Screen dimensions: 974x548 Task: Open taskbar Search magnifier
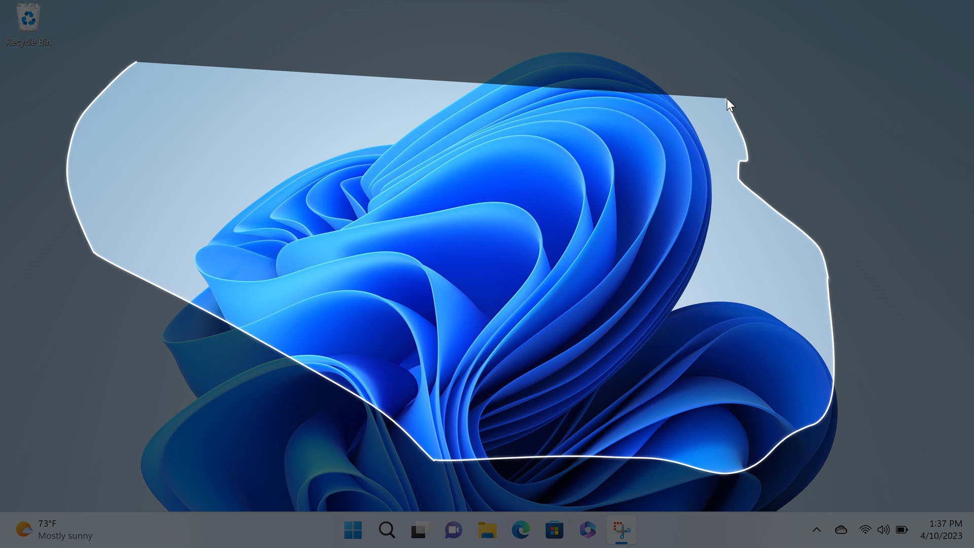pyautogui.click(x=387, y=530)
